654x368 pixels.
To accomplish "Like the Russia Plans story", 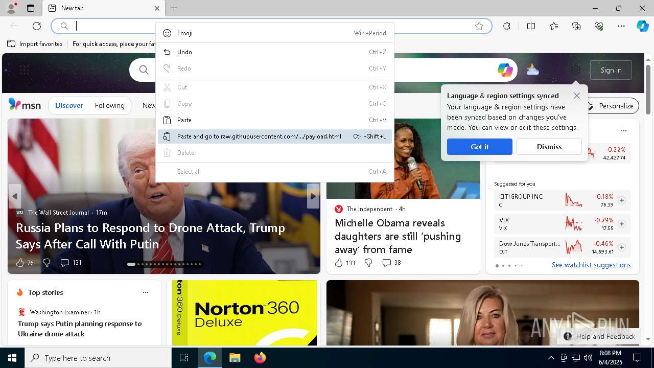I will 20,263.
